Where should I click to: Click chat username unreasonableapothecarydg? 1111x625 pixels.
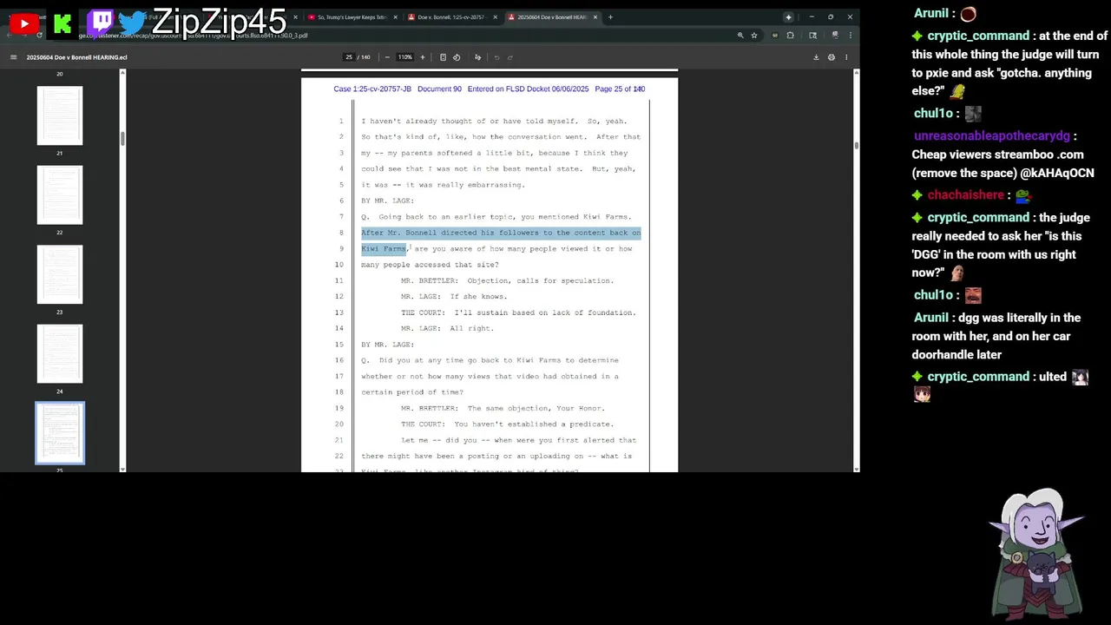[x=991, y=136]
